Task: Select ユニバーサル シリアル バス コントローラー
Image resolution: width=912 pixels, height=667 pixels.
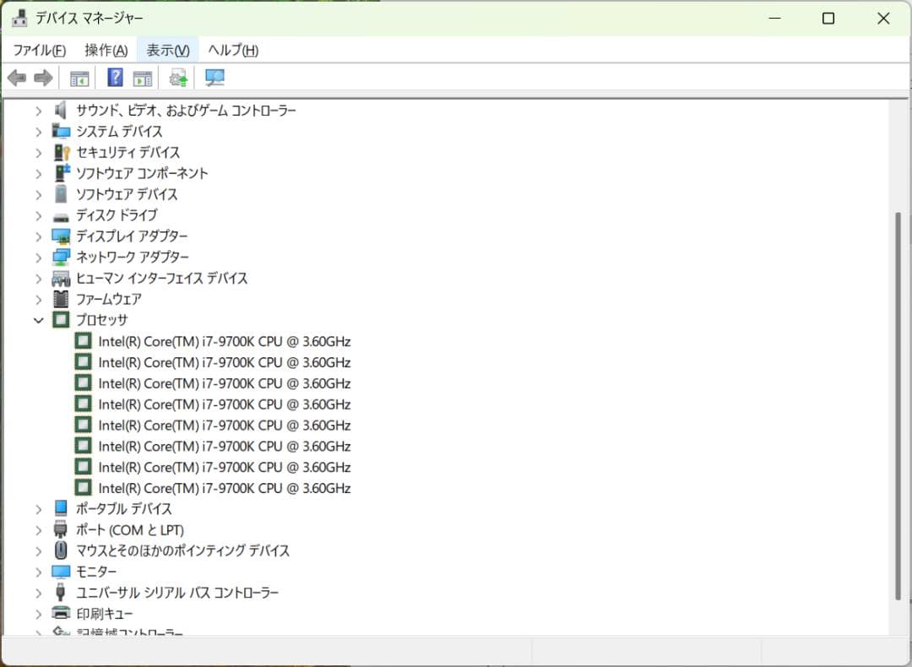Action: pyautogui.click(x=169, y=593)
